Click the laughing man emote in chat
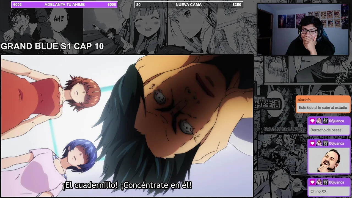The height and width of the screenshot is (198, 352). point(329,161)
